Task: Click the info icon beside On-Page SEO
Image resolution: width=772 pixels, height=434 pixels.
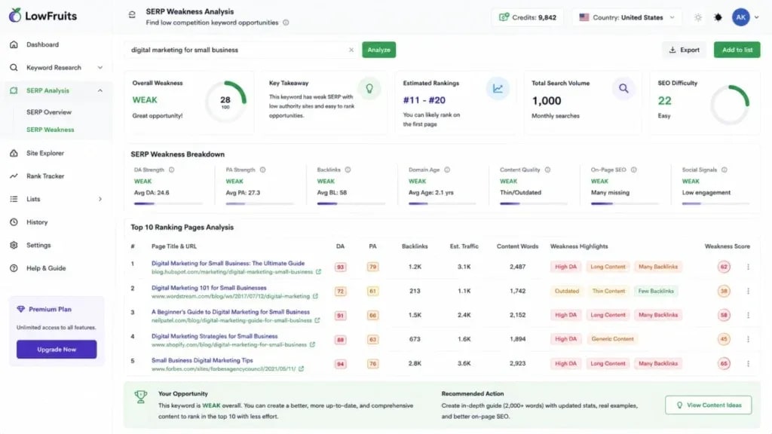Action: pyautogui.click(x=633, y=170)
